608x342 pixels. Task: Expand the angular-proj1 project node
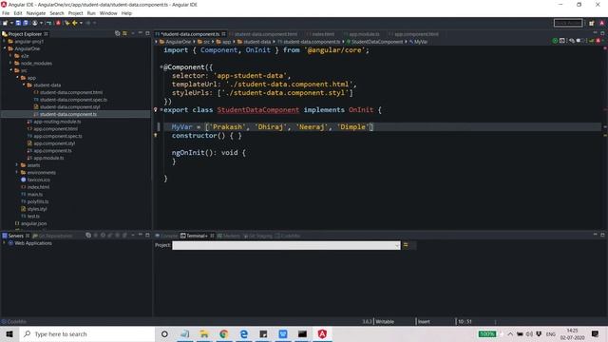pyautogui.click(x=5, y=42)
